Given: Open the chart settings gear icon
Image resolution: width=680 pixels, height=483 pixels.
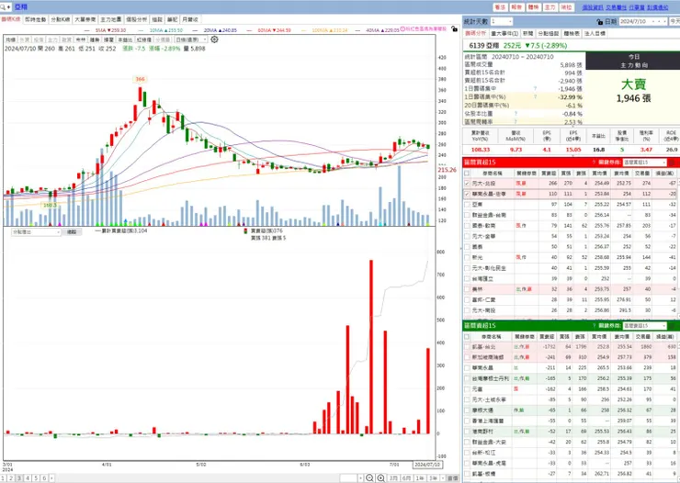Looking at the screenshot, I should coord(214,39).
